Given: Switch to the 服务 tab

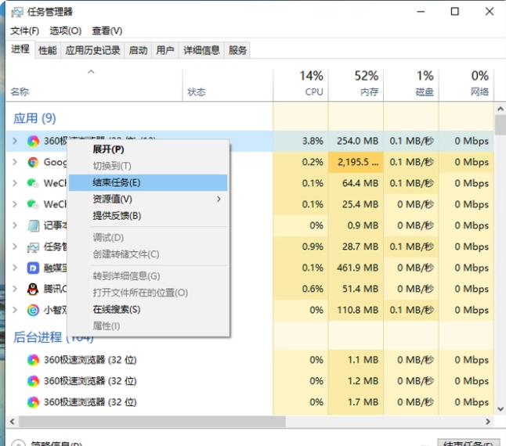Looking at the screenshot, I should pyautogui.click(x=237, y=51).
